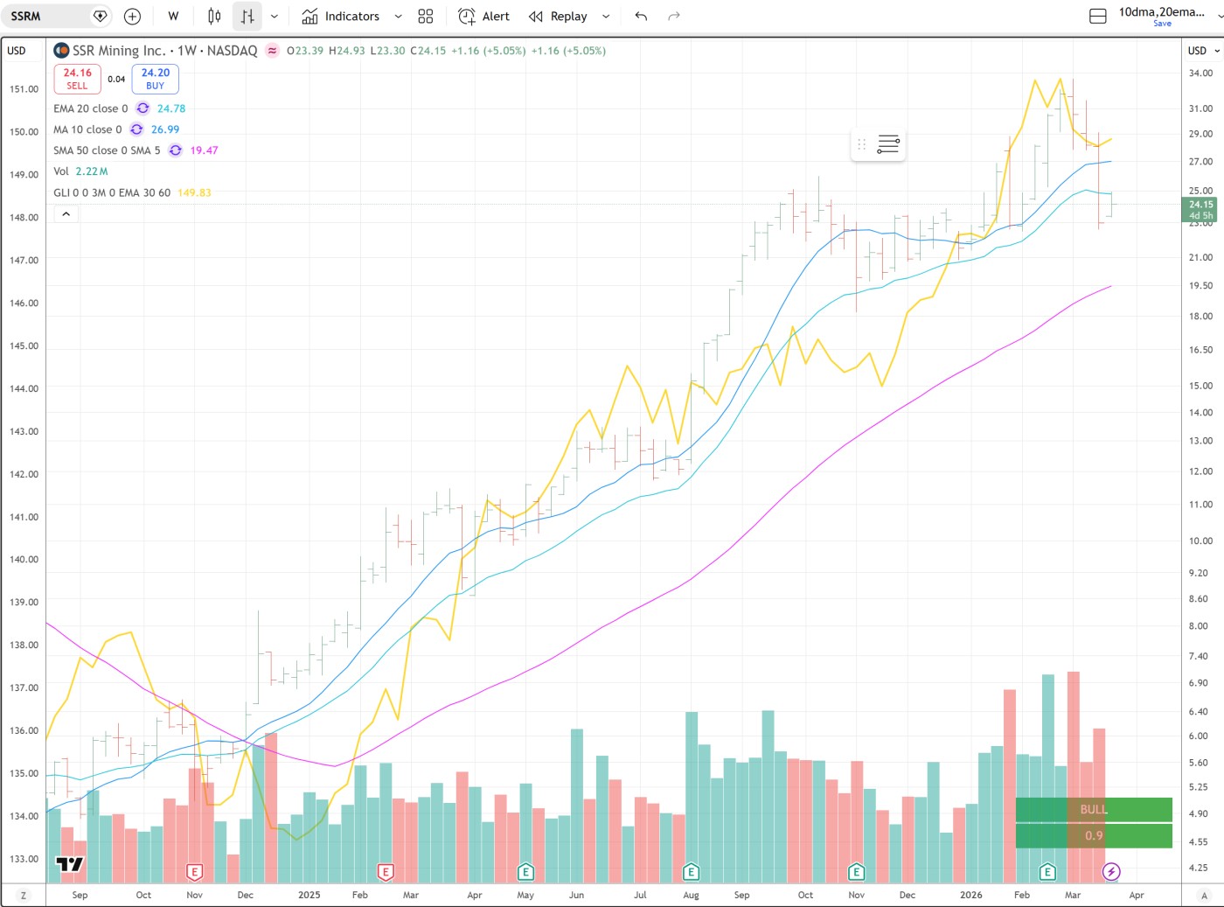
Task: Select the bars chart style icon
Action: pos(247,17)
